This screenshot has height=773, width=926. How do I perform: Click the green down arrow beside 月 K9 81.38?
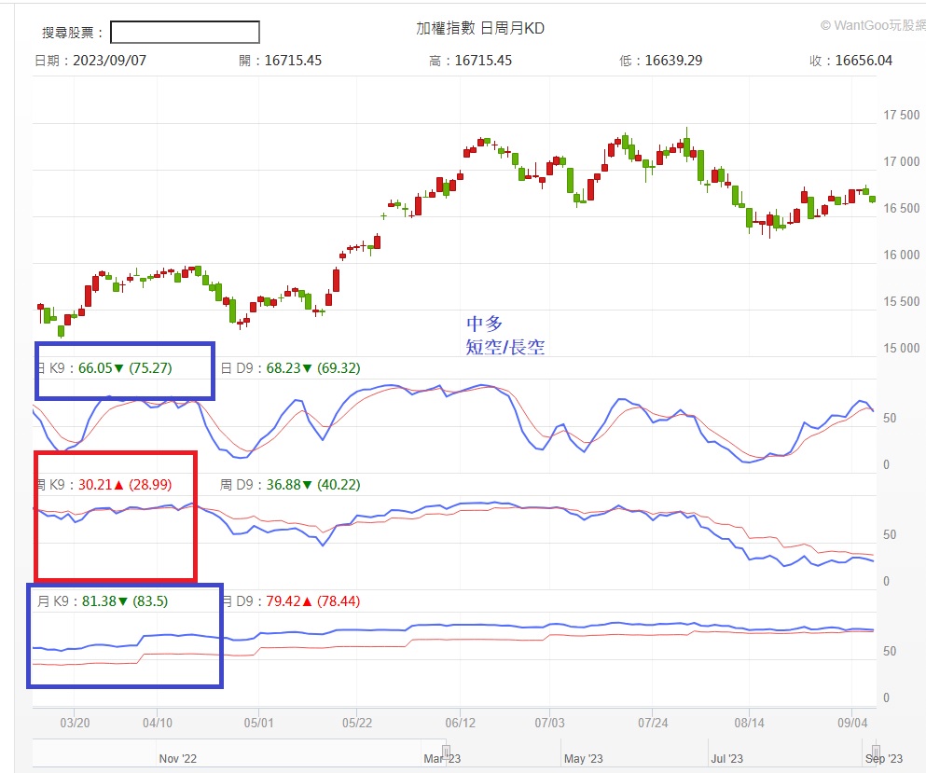point(122,601)
